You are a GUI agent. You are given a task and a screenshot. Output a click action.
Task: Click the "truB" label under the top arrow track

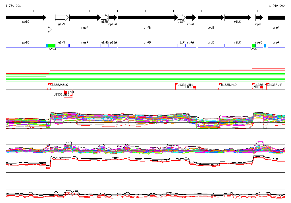tap(211, 28)
